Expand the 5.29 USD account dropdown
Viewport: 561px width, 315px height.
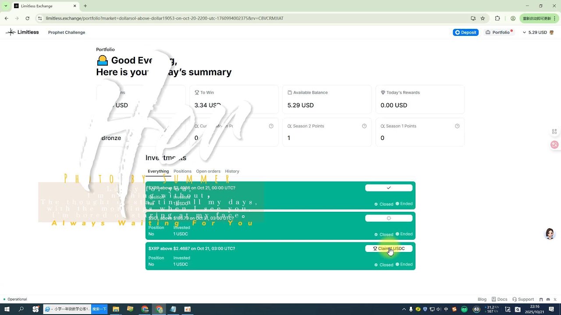coord(535,32)
